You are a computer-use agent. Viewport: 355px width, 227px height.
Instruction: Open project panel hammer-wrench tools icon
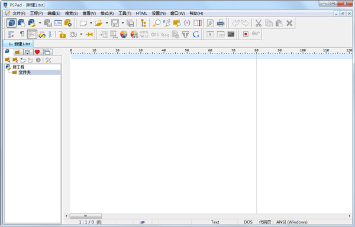pyautogui.click(x=49, y=60)
